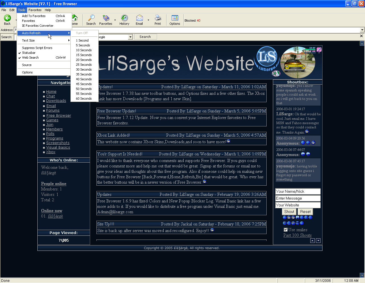365x283 pixels.
Task: Open the Screenshots navigation link
Action: 58,143
